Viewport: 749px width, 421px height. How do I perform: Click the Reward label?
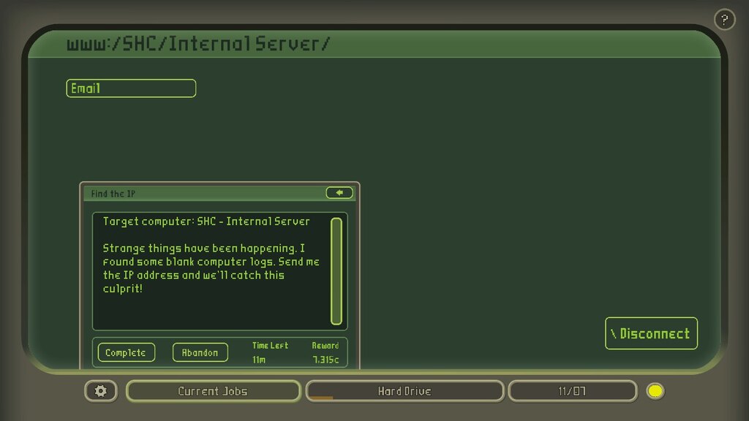(325, 345)
